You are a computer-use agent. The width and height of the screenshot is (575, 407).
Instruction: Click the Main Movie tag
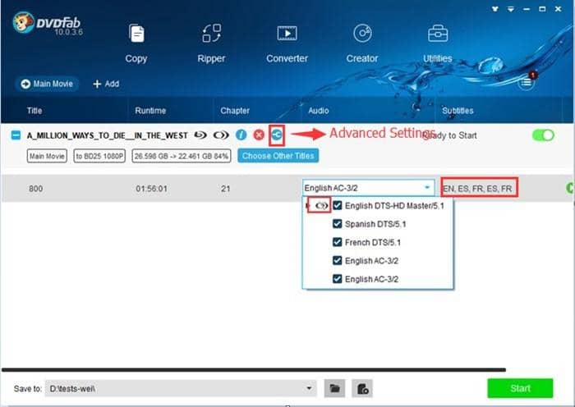coord(47,156)
